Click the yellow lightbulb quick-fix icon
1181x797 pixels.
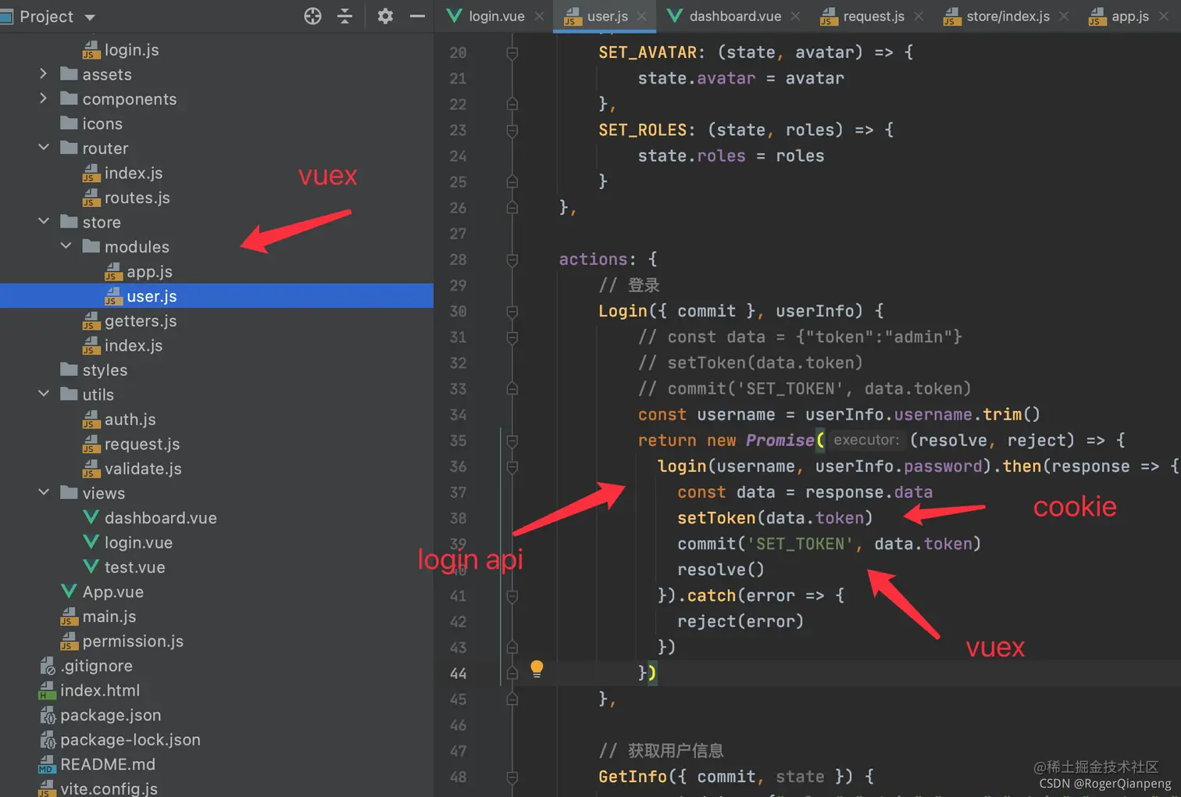tap(537, 668)
